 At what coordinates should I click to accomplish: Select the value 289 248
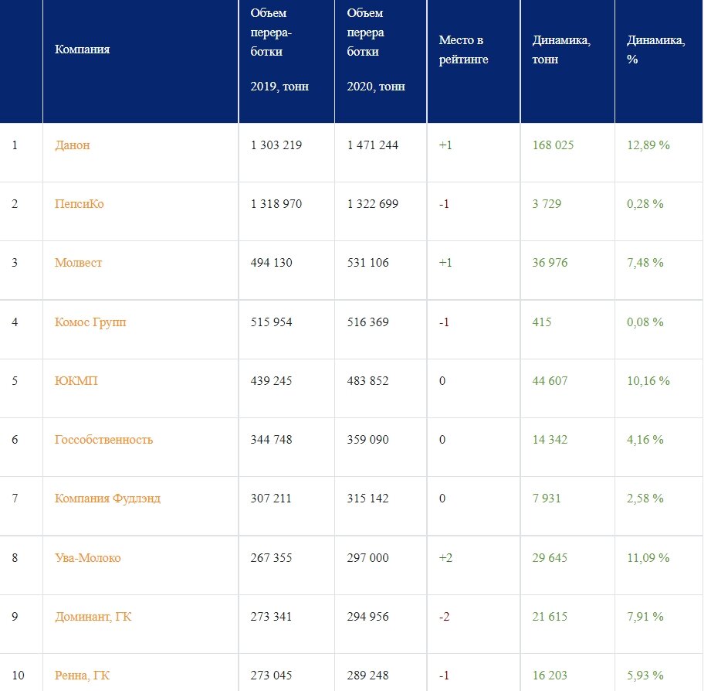pos(368,676)
